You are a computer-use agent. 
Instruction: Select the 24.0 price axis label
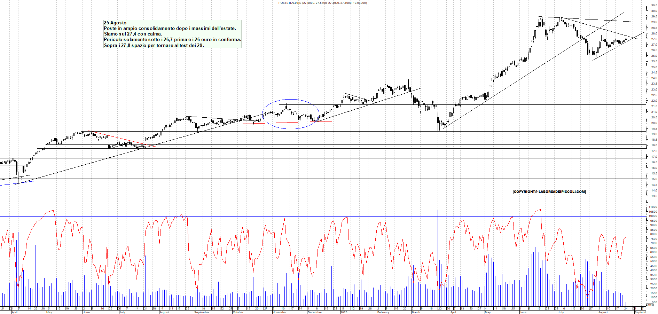click(654, 78)
